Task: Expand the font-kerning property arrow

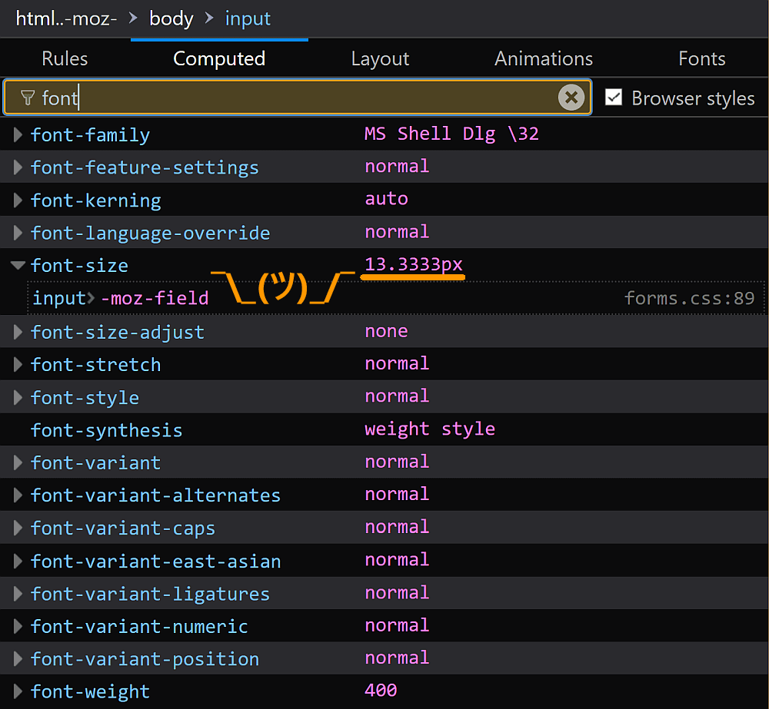Action: click(x=18, y=200)
